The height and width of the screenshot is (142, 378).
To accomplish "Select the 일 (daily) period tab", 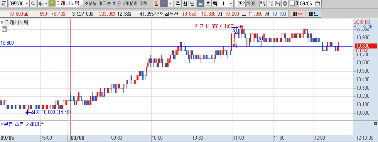I will [x=157, y=3].
